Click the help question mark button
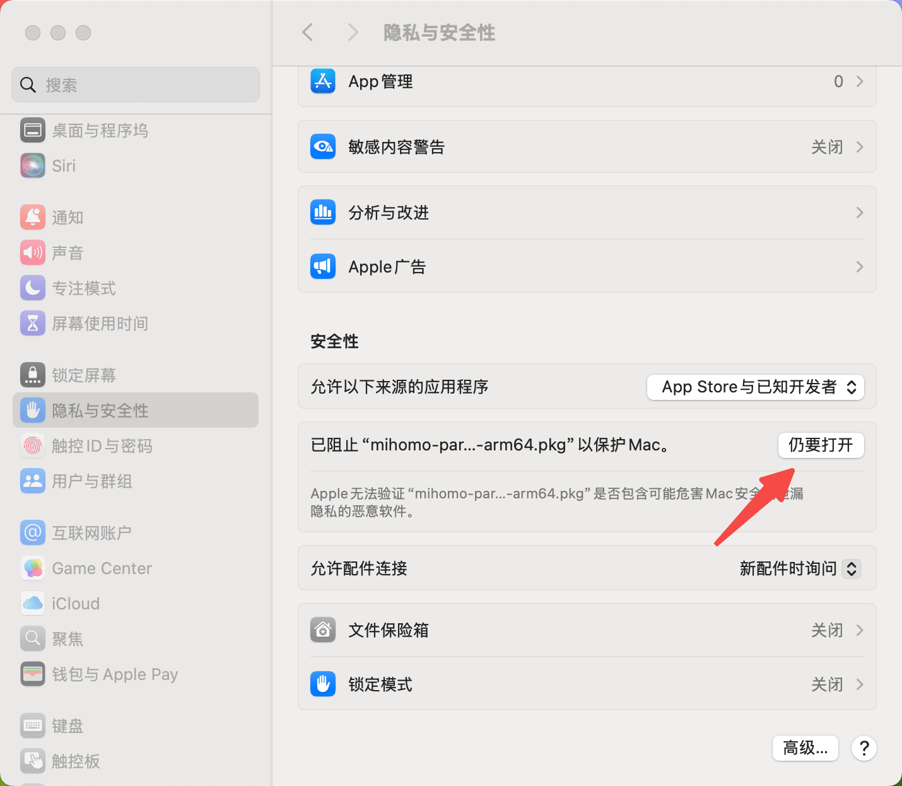This screenshot has width=902, height=786. [x=864, y=748]
